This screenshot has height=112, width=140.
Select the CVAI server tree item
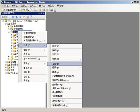pyautogui.click(x=22, y=21)
